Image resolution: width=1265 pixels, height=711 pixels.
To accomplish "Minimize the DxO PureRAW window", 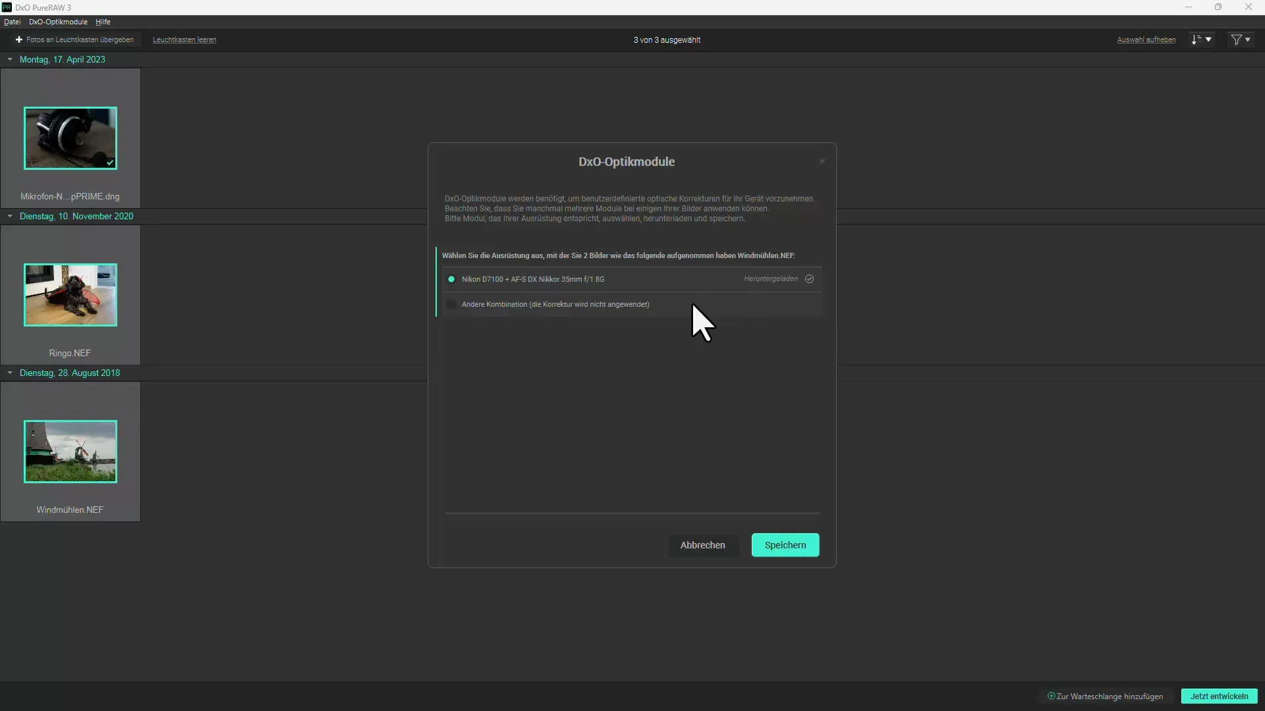I will (1189, 7).
